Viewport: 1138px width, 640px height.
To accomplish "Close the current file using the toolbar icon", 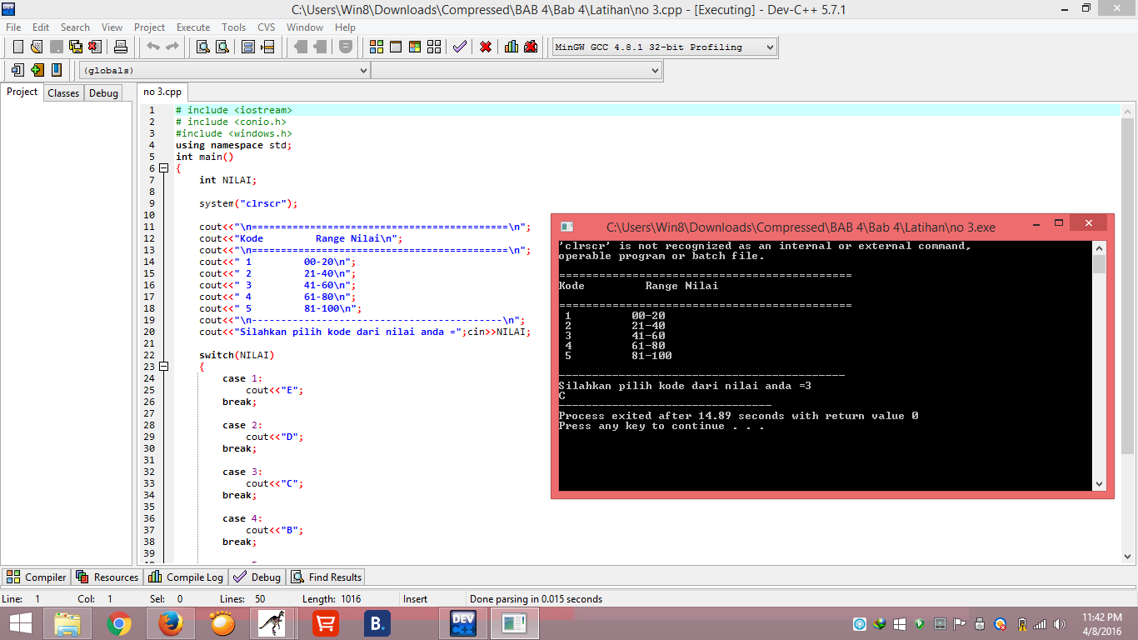I will click(95, 47).
